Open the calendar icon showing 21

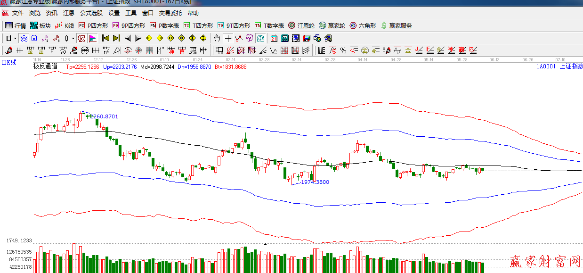tap(274, 38)
